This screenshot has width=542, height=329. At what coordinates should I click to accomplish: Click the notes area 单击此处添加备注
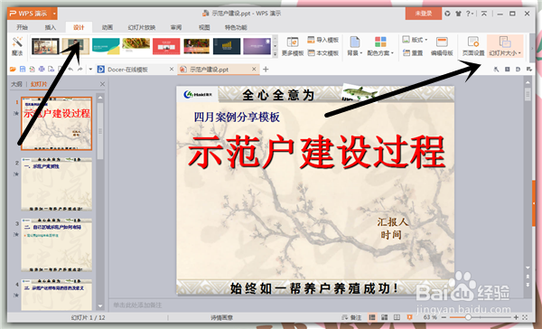137,305
